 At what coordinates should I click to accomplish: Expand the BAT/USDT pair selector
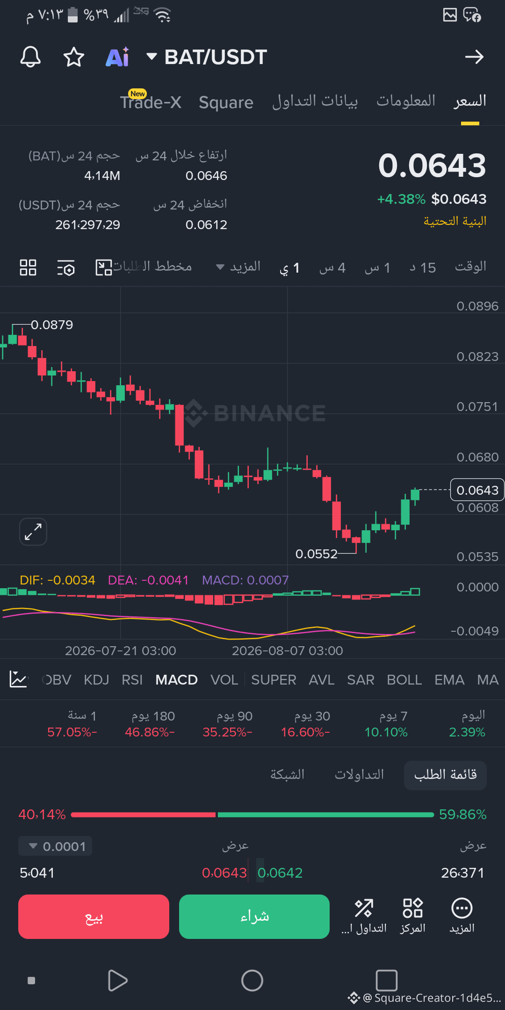[207, 57]
